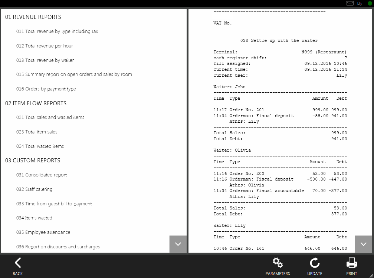
Task: Open 012 Total revenue per hour report
Action: coord(45,46)
